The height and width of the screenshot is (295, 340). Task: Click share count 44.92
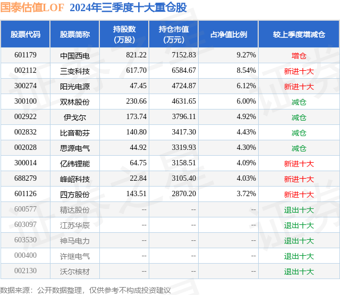[138, 147]
